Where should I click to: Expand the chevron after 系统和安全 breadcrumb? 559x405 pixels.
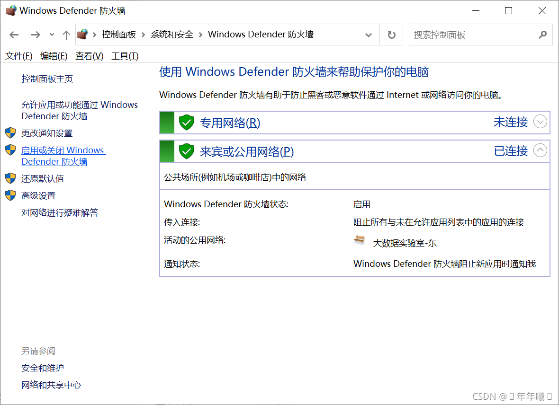point(201,35)
